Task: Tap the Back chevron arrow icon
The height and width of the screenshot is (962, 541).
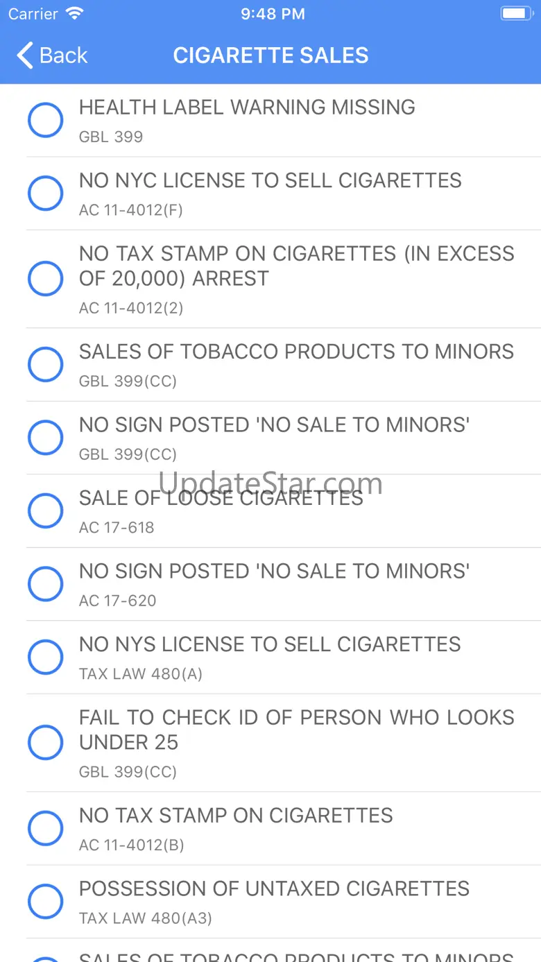Action: 25,55
